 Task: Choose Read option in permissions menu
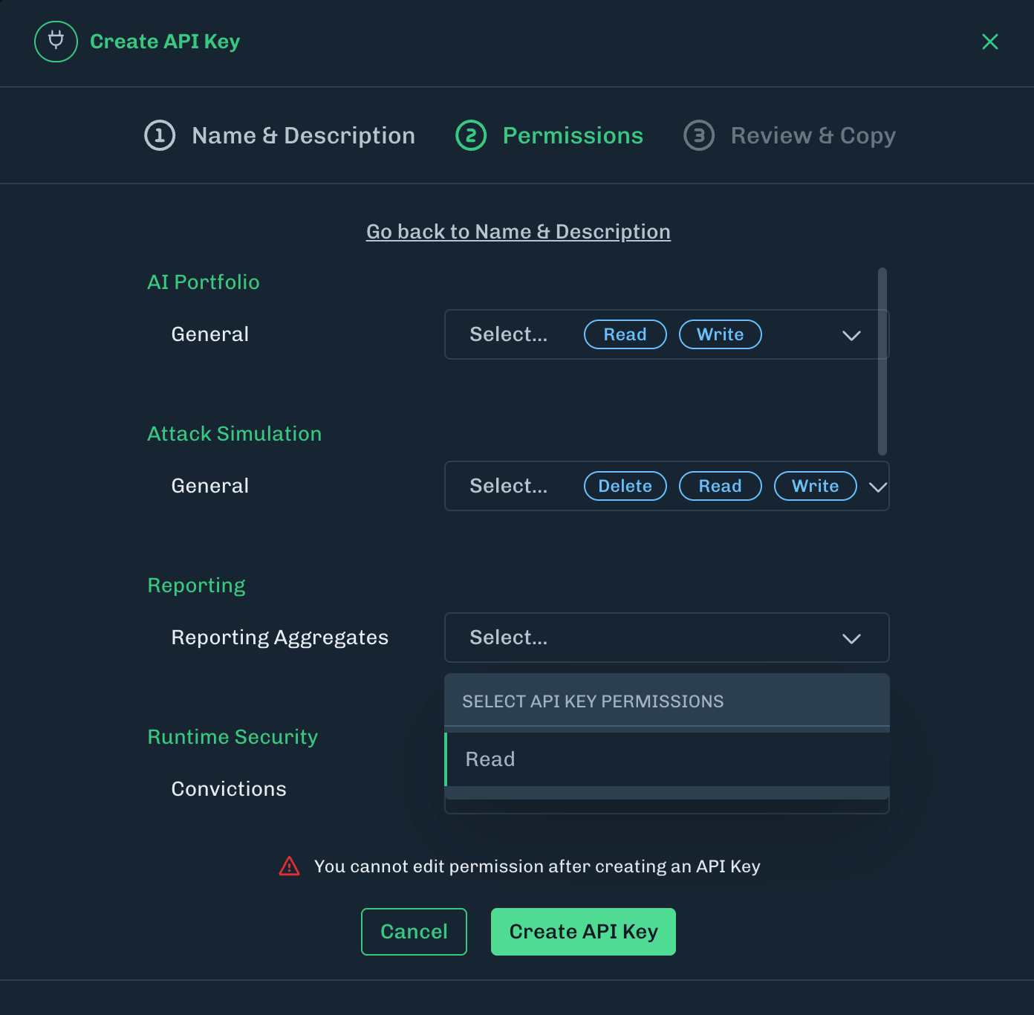point(667,759)
